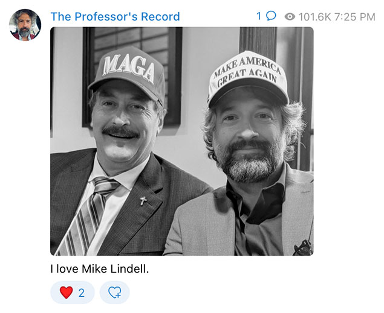Click the 7:25 PM timestamp
Viewport: 384px width, 313px height.
[354, 17]
